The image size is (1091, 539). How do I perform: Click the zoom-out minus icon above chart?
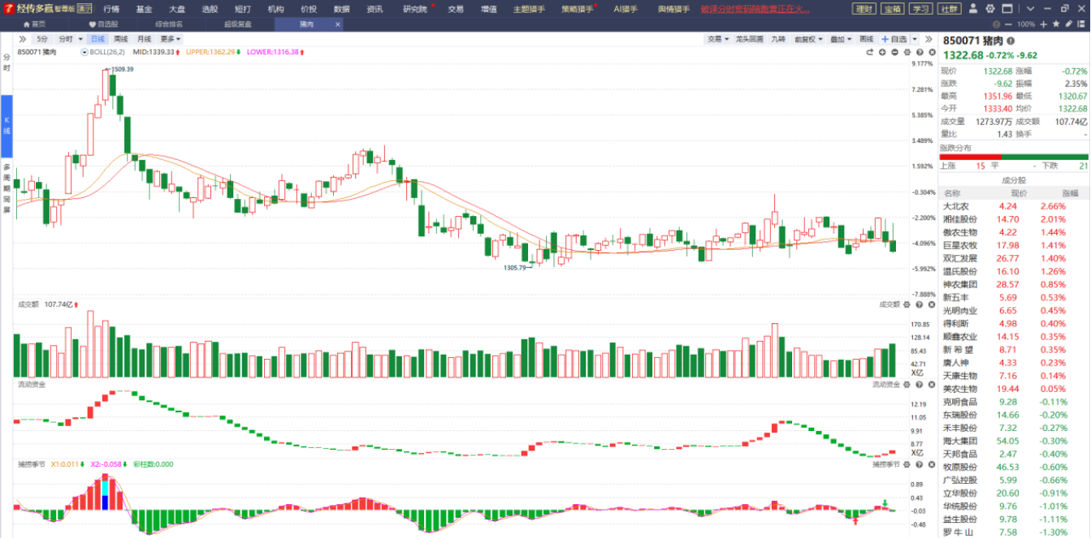(x=894, y=52)
